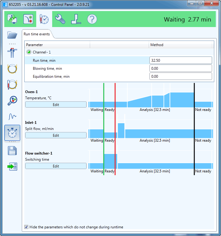
Task: Open the folder icon in sidebar
Action: pyautogui.click(x=12, y=35)
